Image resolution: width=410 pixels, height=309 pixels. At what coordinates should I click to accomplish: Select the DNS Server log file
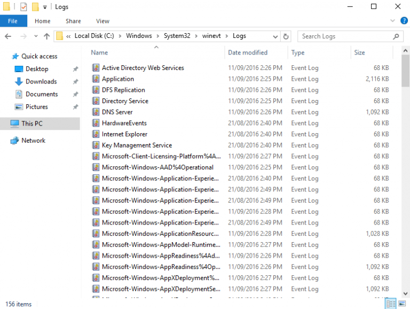[117, 112]
